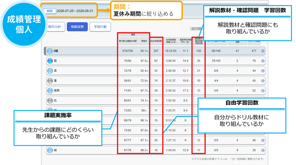Click the 73/83 assignment cell
The height and width of the screenshot is (165, 296).
pyautogui.click(x=128, y=110)
